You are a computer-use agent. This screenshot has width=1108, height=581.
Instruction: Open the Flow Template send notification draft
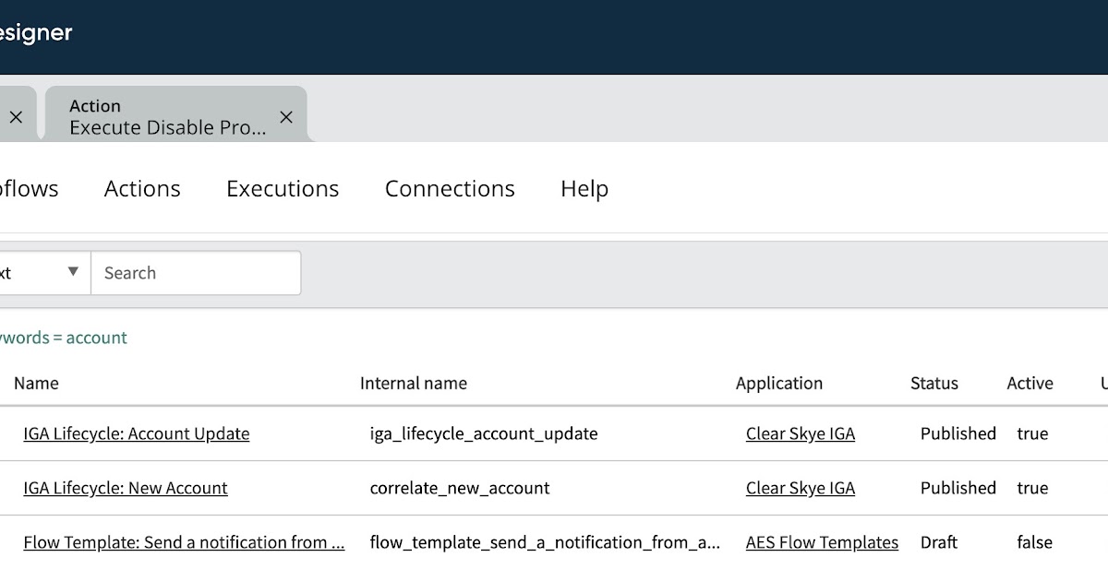pyautogui.click(x=184, y=542)
